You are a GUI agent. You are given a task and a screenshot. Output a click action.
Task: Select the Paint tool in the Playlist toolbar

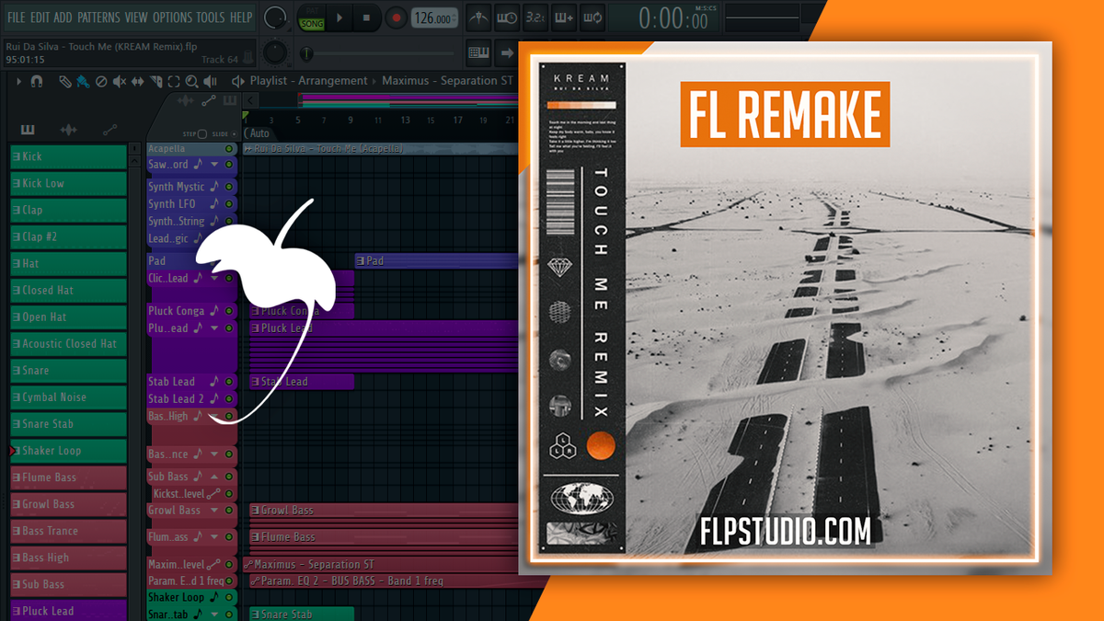coord(83,82)
